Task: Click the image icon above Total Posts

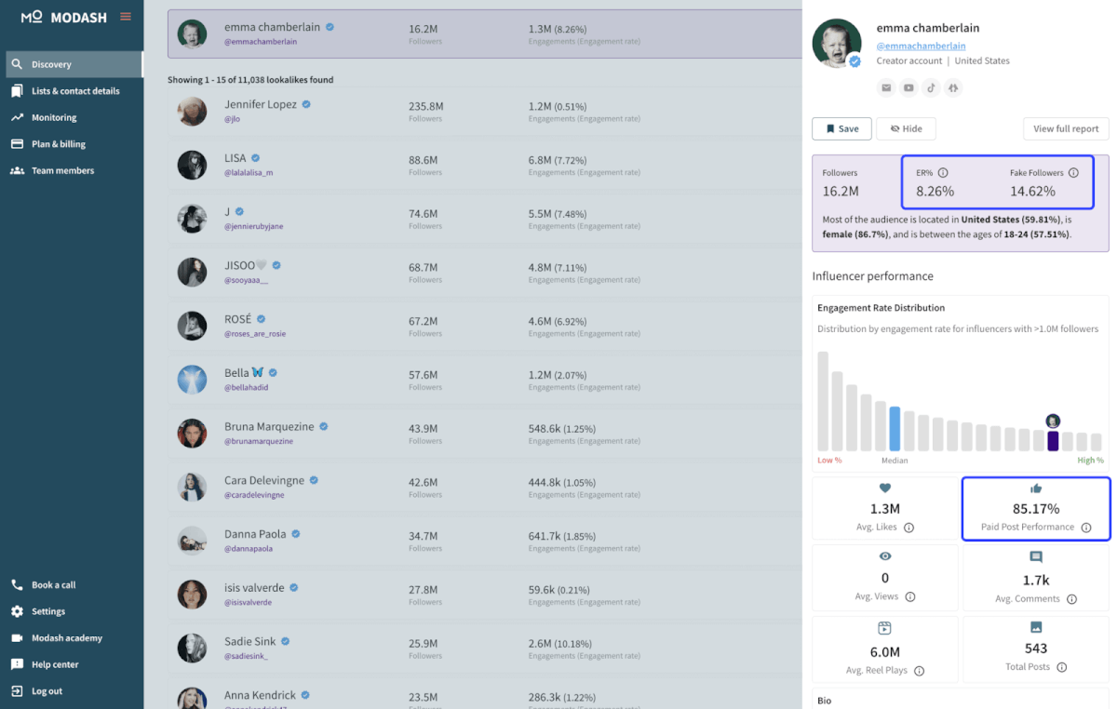Action: (1036, 627)
